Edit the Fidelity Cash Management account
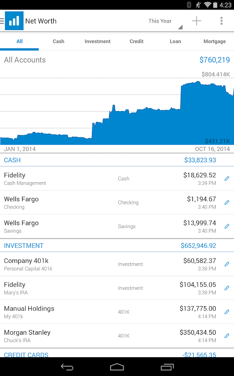Screen dimensions: 234x376 coord(227,178)
